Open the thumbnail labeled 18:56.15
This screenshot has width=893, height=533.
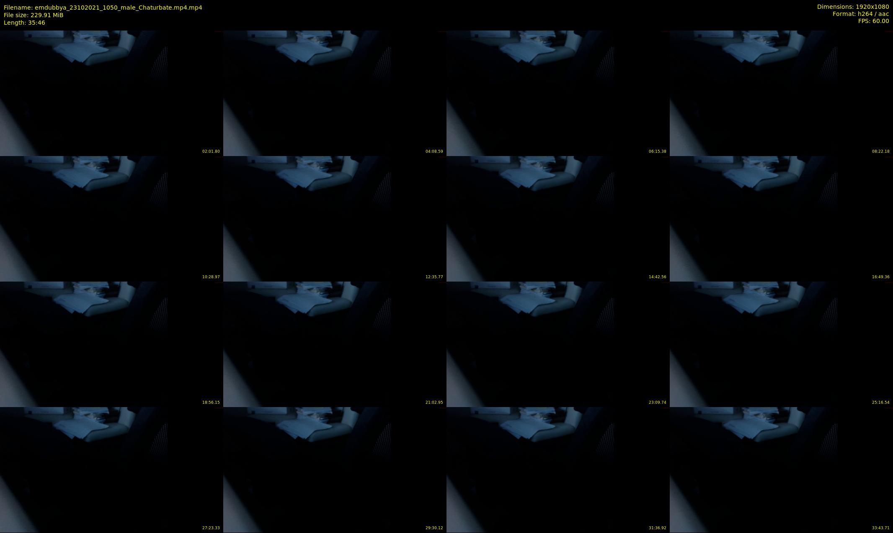tap(111, 344)
